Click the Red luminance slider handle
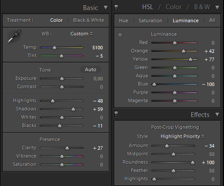The image size is (224, 186). tap(175, 43)
